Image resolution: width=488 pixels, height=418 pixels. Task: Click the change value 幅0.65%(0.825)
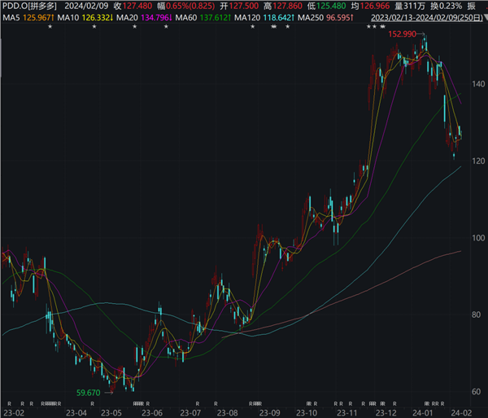186,6
